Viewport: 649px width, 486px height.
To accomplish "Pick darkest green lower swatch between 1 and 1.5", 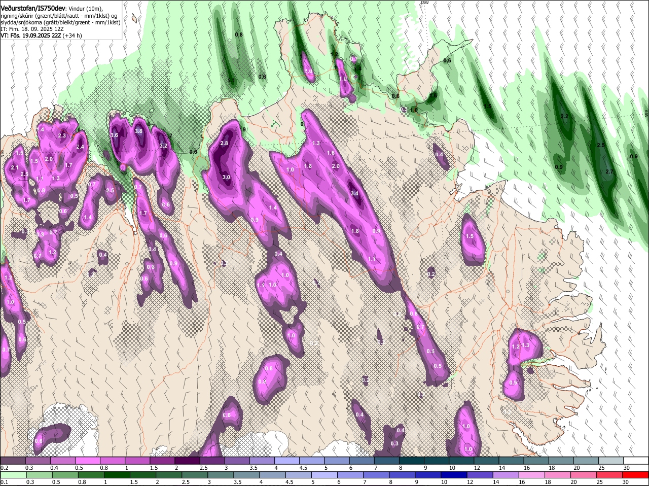I will click(117, 474).
